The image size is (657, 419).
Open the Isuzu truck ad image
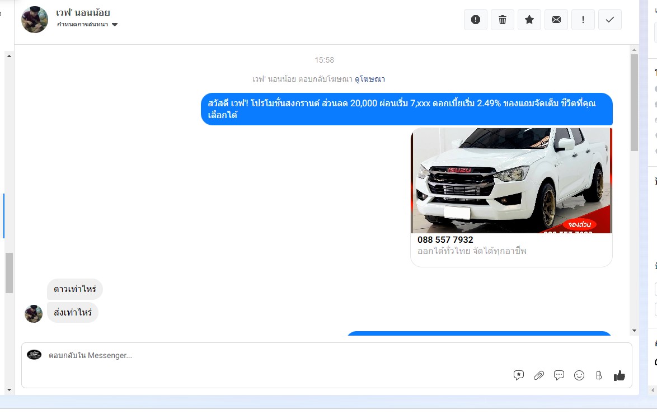[511, 180]
